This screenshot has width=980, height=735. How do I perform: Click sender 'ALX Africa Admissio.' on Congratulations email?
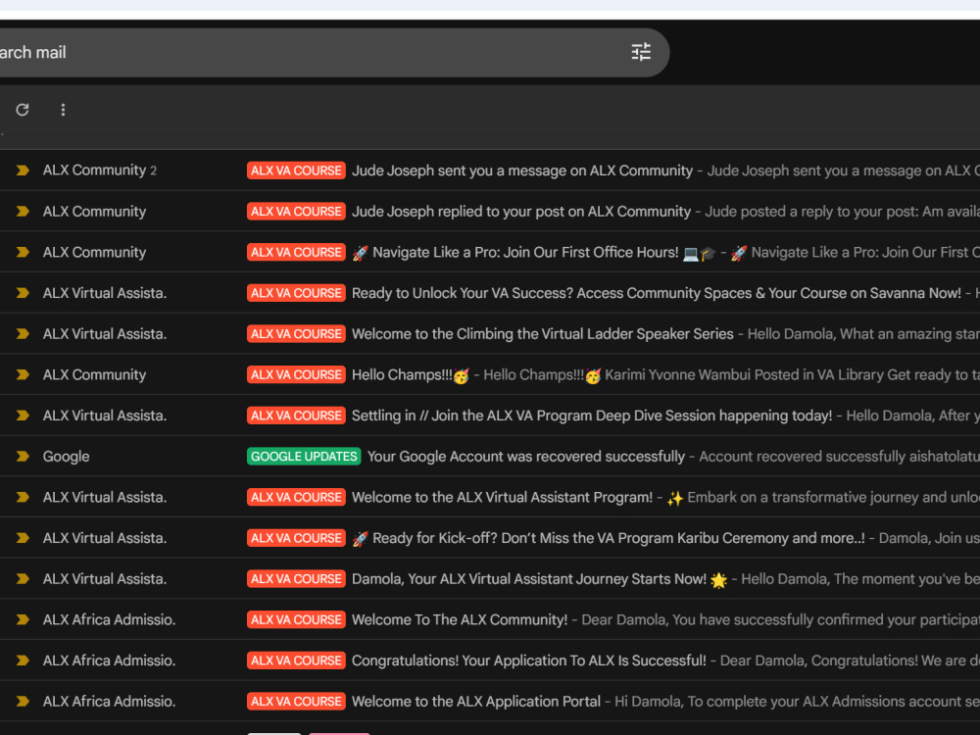coord(109,661)
